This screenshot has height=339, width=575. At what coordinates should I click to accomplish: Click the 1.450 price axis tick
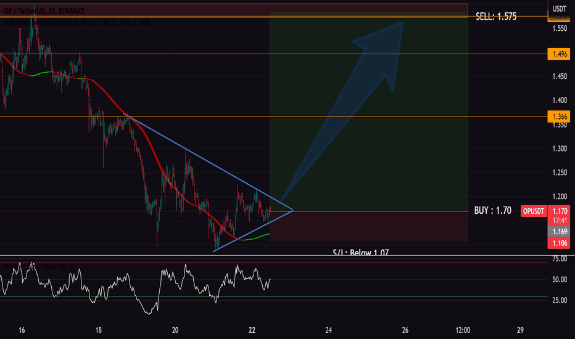point(560,76)
